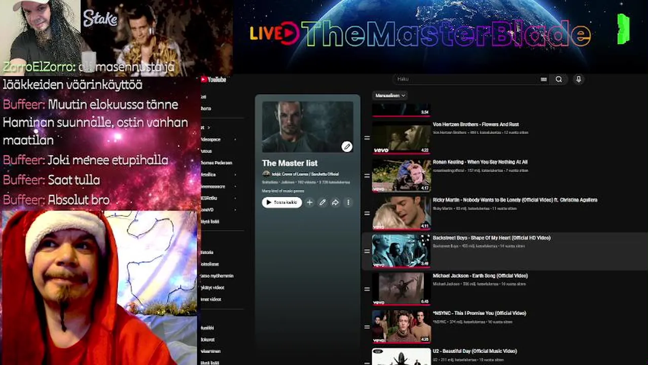
Task: Open Historia in the sidebar
Action: (x=207, y=252)
